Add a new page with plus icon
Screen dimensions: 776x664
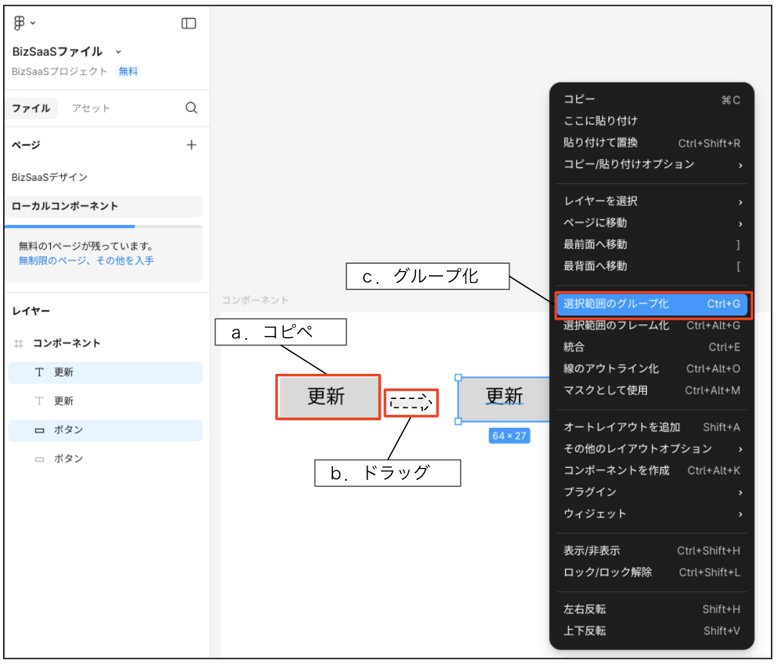(192, 145)
